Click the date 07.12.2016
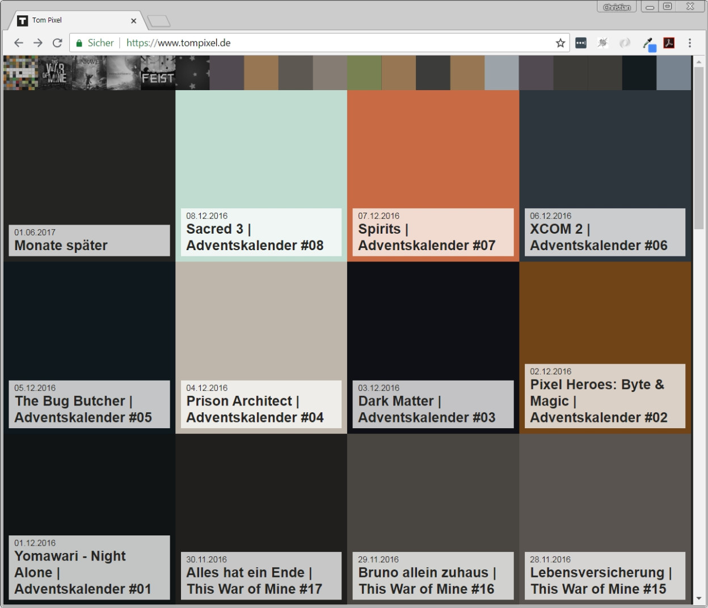708x608 pixels. pos(379,216)
